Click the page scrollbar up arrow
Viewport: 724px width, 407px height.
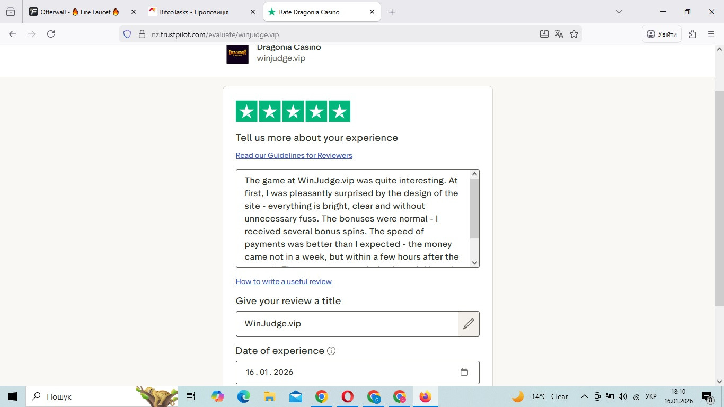(x=719, y=49)
